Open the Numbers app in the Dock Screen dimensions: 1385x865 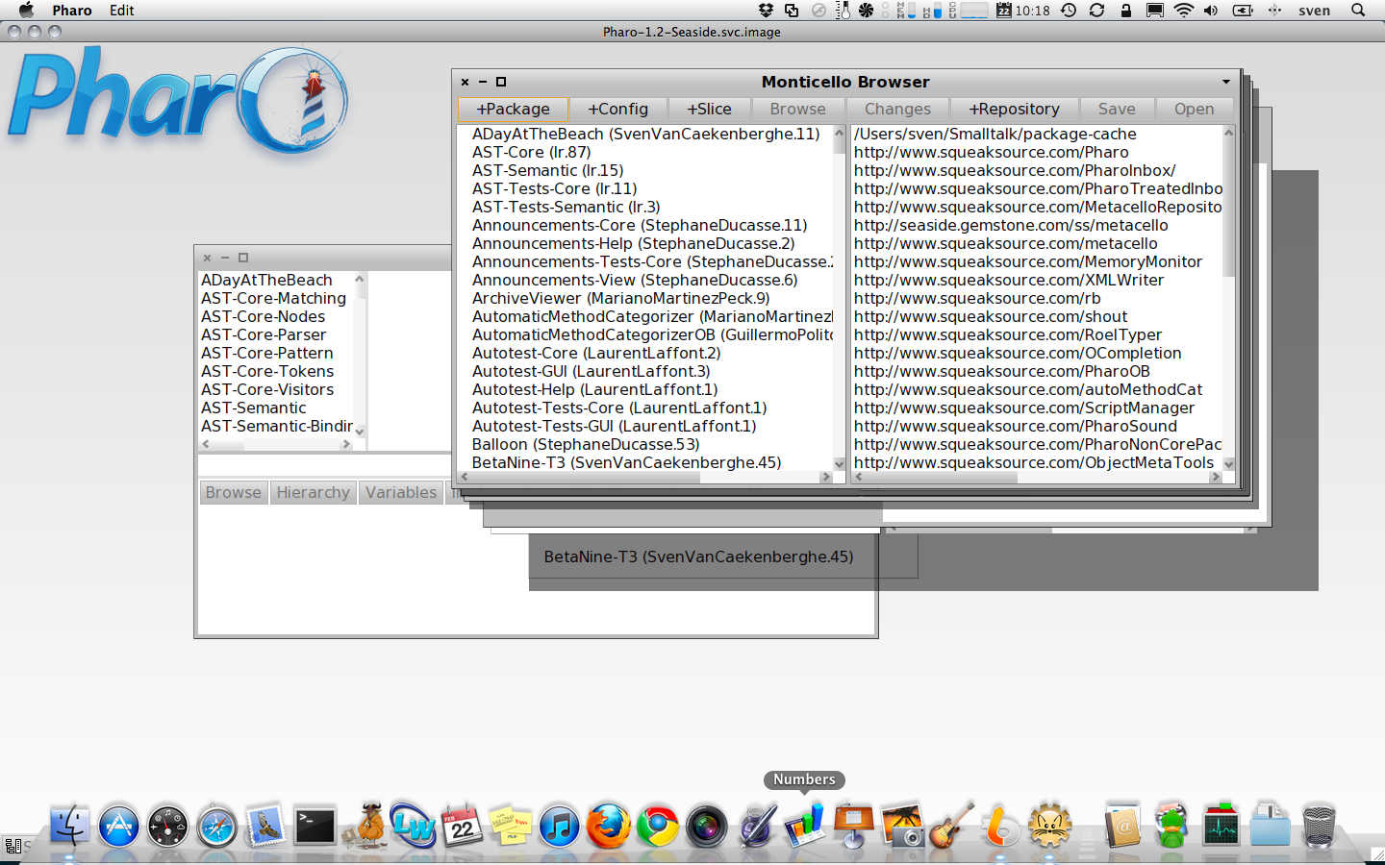(x=804, y=825)
